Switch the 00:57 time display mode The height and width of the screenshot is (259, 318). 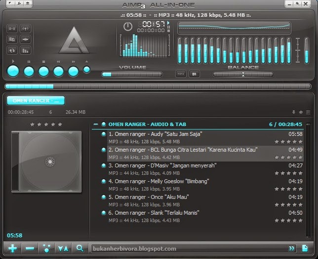pos(154,24)
